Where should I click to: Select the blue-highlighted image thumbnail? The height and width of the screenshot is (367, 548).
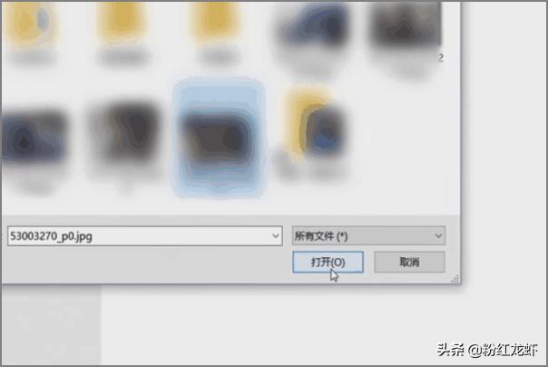218,138
